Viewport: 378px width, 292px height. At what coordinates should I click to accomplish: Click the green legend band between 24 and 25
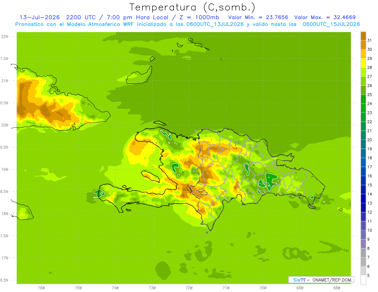click(363, 99)
